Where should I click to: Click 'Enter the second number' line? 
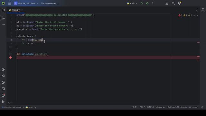(x=45, y=26)
